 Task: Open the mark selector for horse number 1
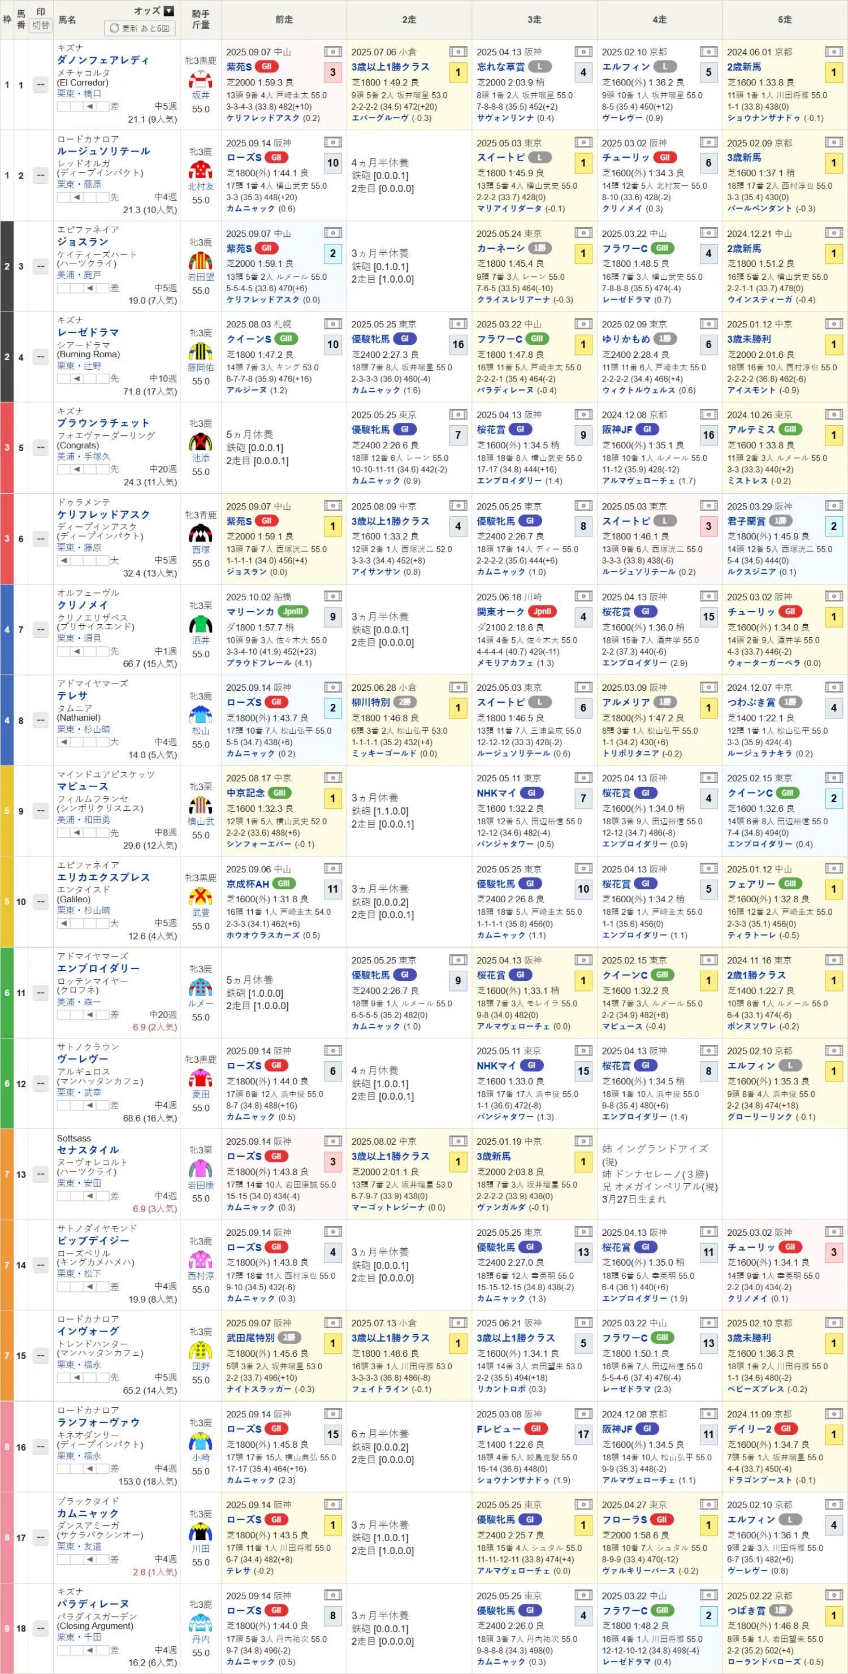40,85
